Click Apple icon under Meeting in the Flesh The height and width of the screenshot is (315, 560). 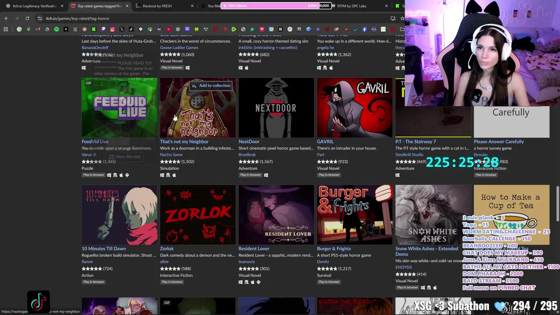pyautogui.click(x=246, y=68)
